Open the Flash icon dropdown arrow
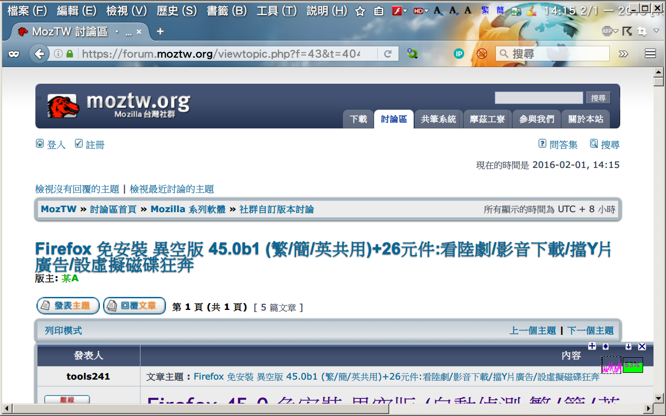The height and width of the screenshot is (416, 666). (x=405, y=11)
